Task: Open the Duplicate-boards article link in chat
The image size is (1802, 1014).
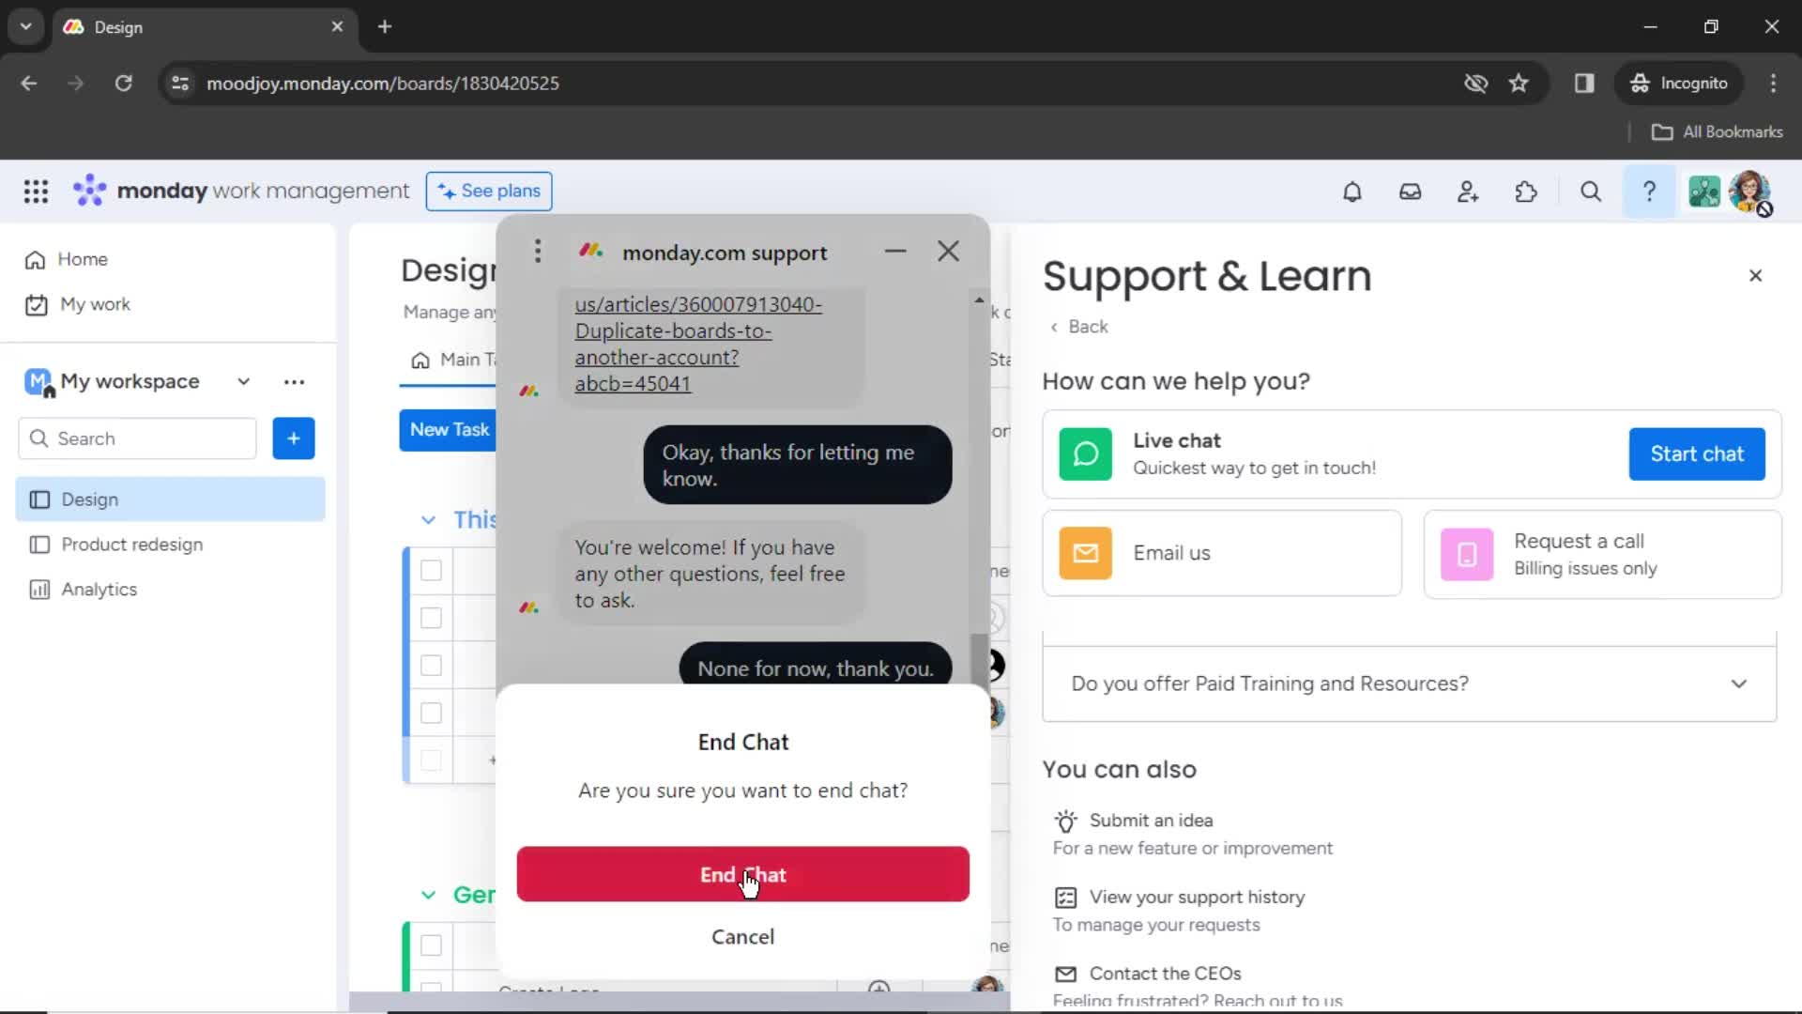Action: pos(697,344)
